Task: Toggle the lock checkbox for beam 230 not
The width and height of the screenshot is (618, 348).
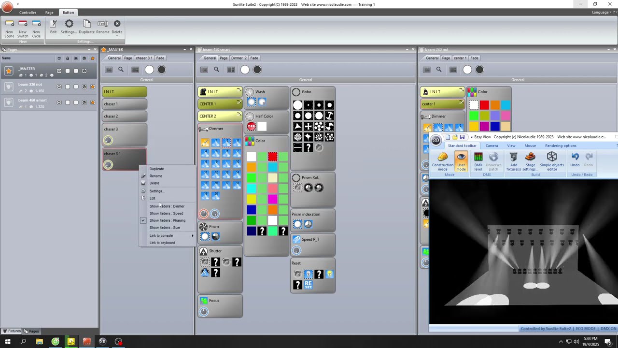Action: click(x=67, y=87)
